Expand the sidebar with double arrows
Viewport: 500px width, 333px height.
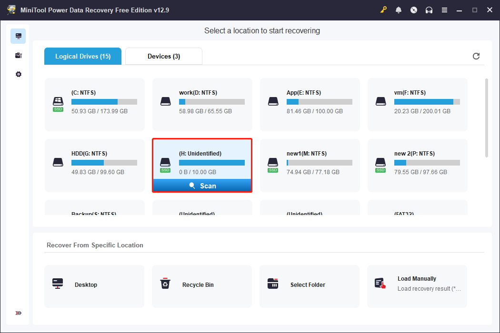point(18,313)
